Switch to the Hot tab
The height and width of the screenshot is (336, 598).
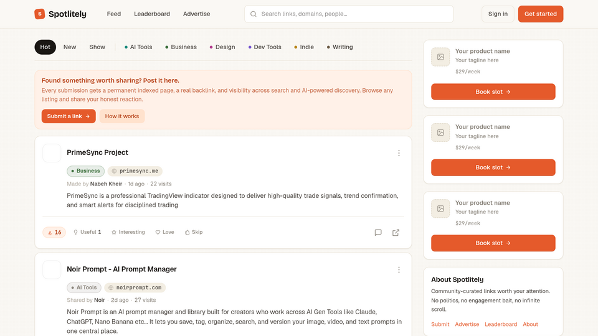45,47
